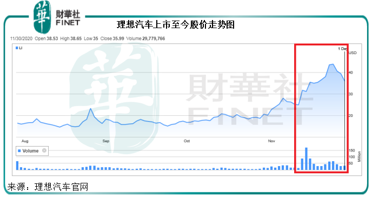This screenshot has width=372, height=198.
Task: Click the High 38.65 value
Action: click(x=71, y=38)
